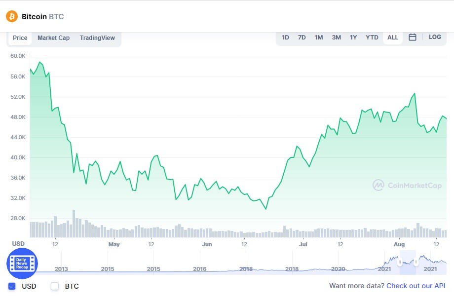Screen dimensions: 454x302
Task: Follow the Check out our API link
Action: [416, 286]
